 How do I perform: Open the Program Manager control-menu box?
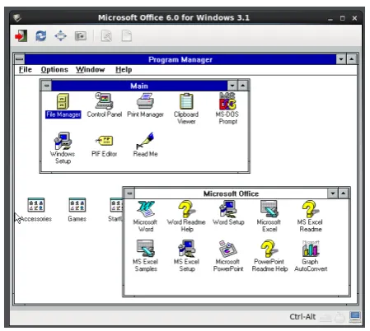pyautogui.click(x=20, y=59)
